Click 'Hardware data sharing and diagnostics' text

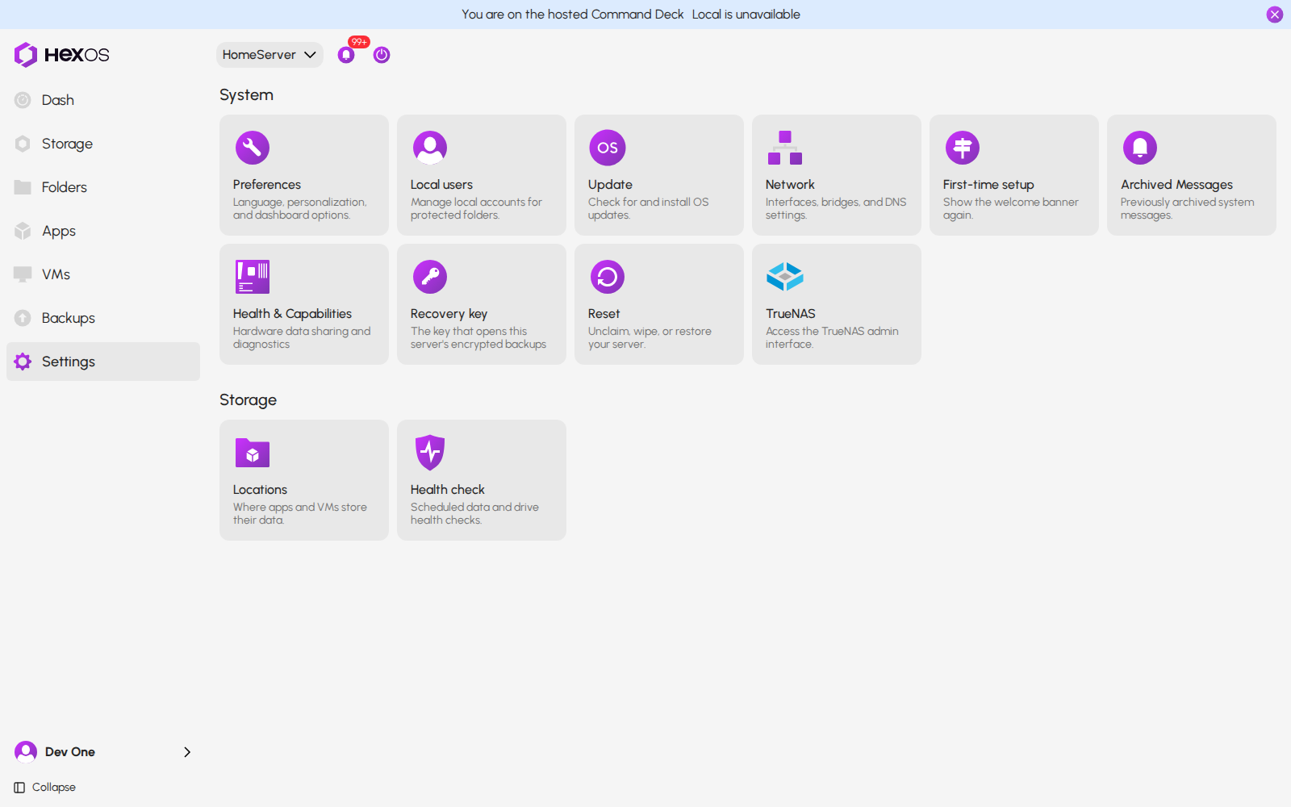pyautogui.click(x=302, y=338)
